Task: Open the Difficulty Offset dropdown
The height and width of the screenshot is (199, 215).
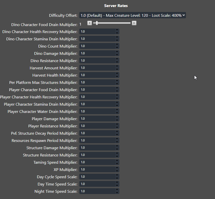Action: pyautogui.click(x=132, y=16)
